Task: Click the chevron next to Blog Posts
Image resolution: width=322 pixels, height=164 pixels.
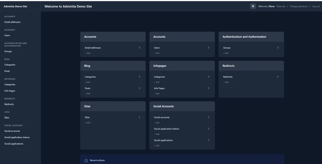Action: [139, 88]
